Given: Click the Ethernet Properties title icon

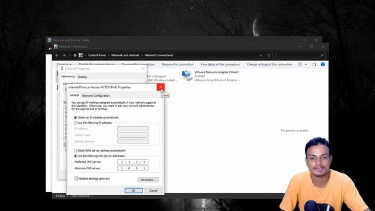Looking at the screenshot, I should (x=62, y=69).
